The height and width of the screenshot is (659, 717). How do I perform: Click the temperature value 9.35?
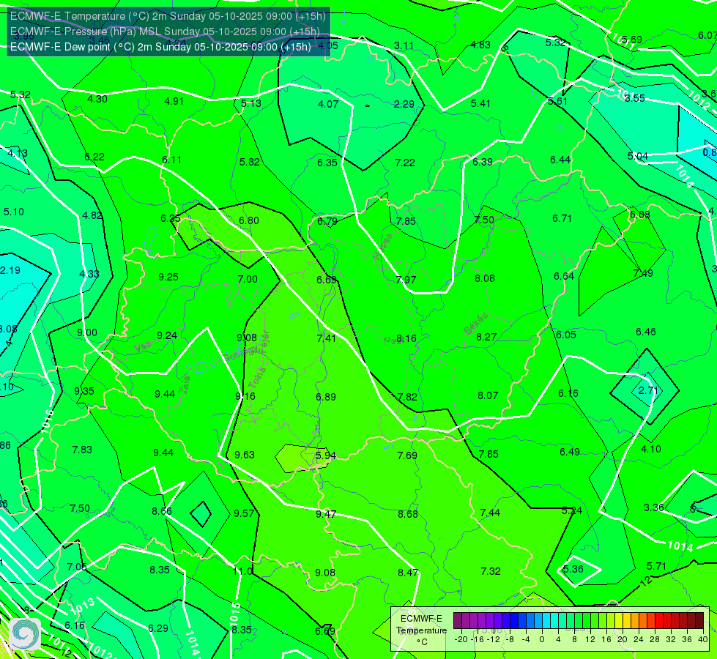click(84, 392)
